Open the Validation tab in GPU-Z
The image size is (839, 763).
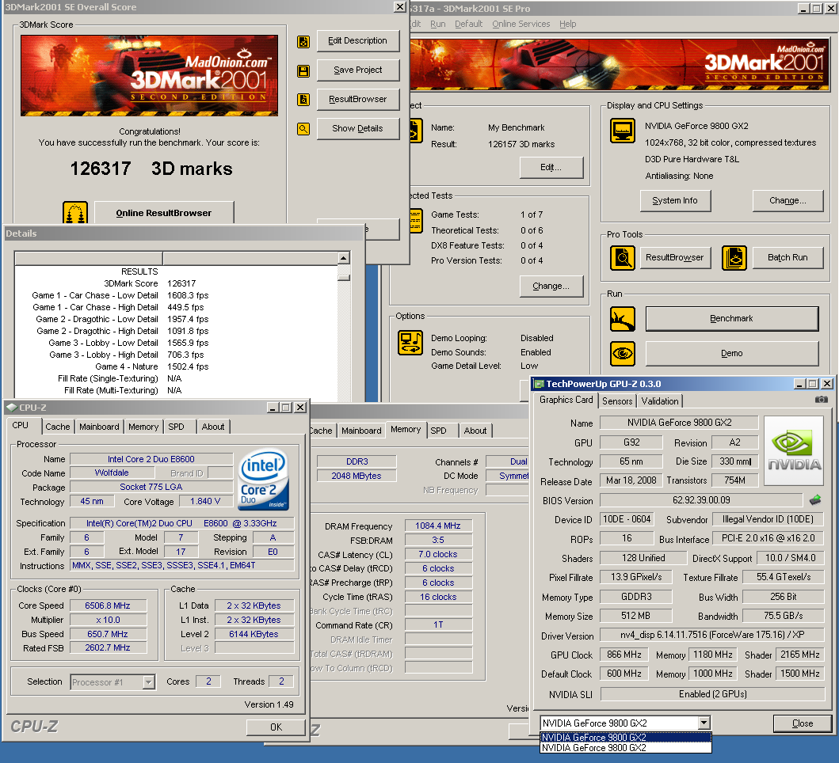pyautogui.click(x=660, y=401)
